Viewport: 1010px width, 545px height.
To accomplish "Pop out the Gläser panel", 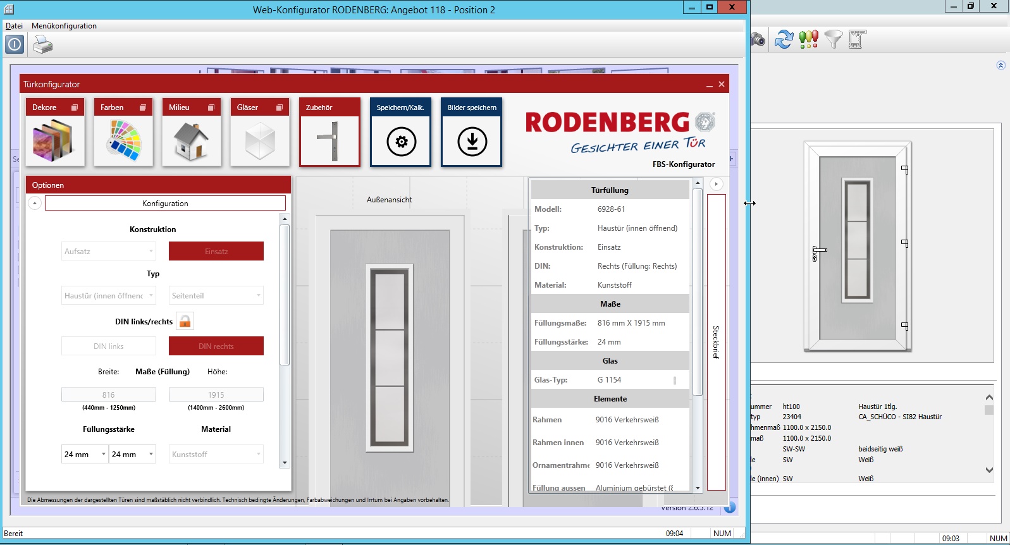I will 280,107.
